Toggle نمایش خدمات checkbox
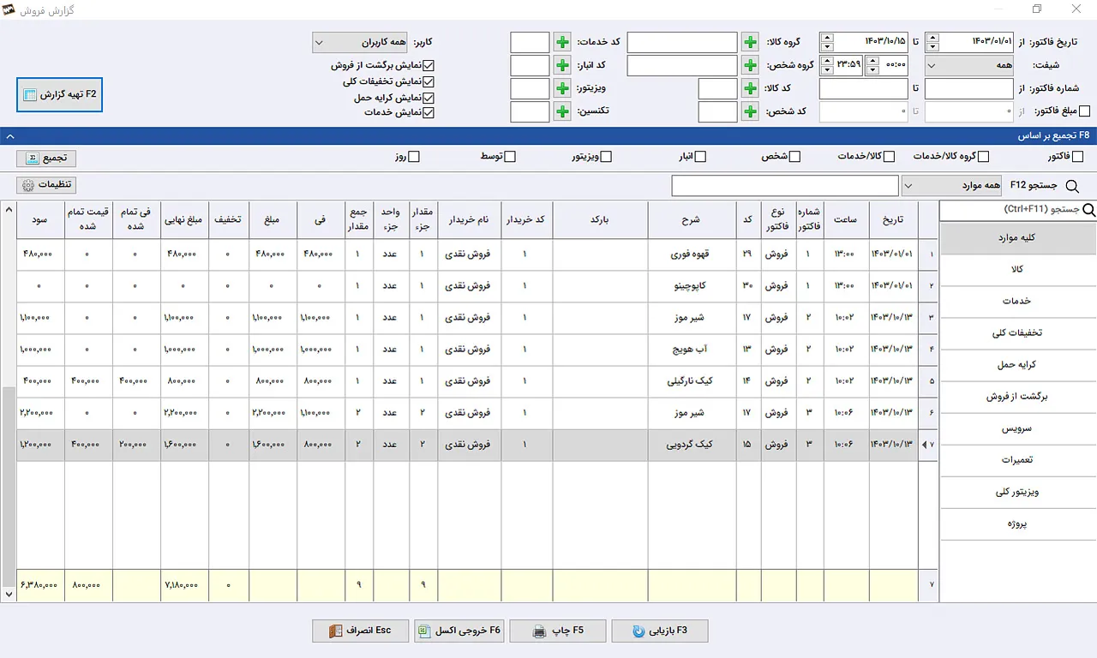This screenshot has height=658, width=1097. pos(429,112)
